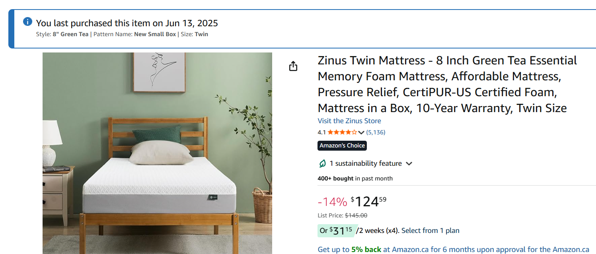Click the share icon beside the product image
Image resolution: width=596 pixels, height=254 pixels.
pos(293,66)
